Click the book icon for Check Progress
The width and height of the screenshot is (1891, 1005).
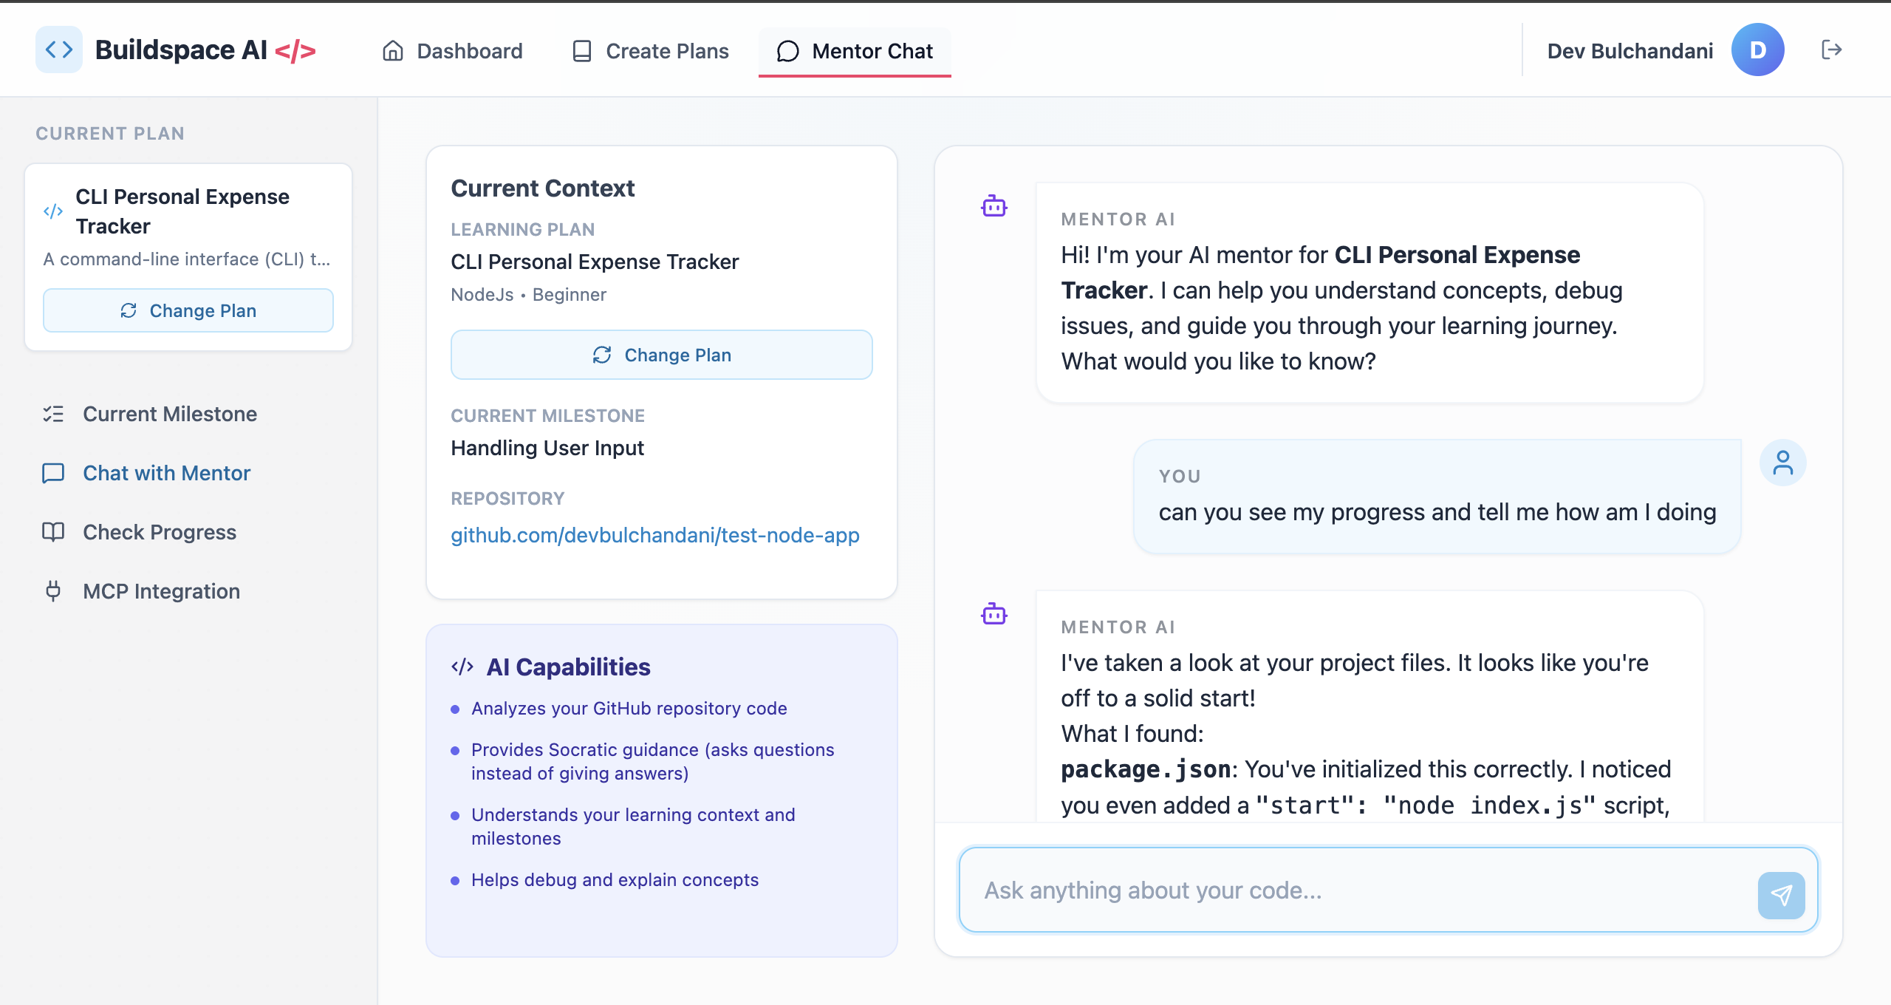(53, 532)
